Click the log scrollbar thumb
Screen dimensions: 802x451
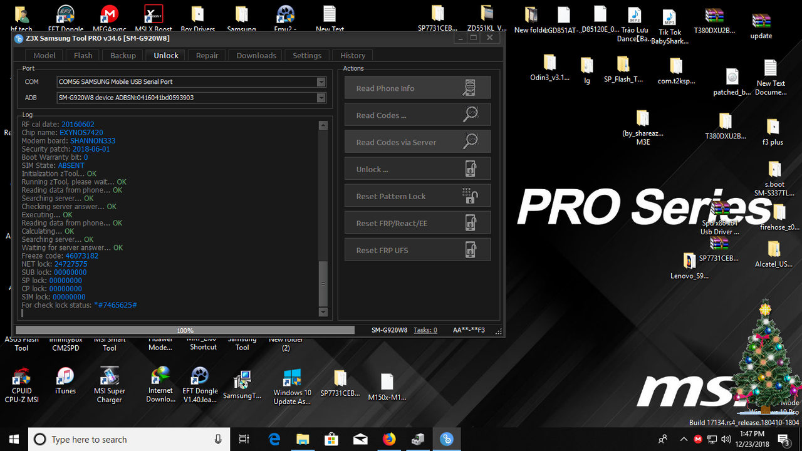(323, 283)
